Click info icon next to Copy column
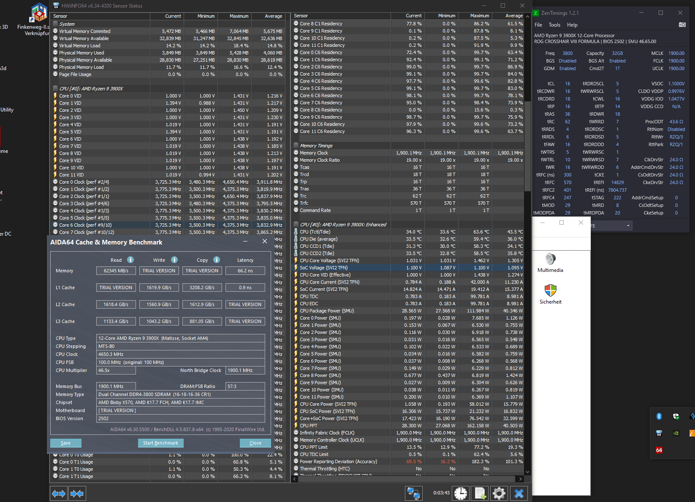Screen dimensions: 695x502 point(217,260)
